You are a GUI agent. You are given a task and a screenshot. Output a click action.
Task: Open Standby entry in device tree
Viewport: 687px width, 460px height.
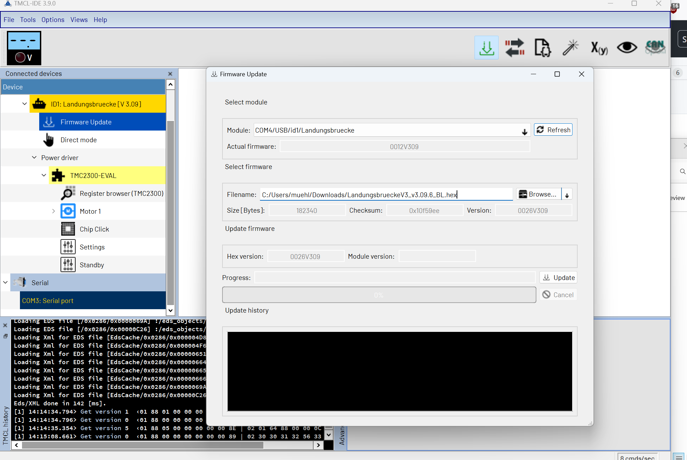91,265
